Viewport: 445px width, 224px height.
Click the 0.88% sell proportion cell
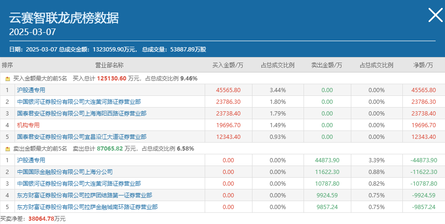[x=377, y=172]
